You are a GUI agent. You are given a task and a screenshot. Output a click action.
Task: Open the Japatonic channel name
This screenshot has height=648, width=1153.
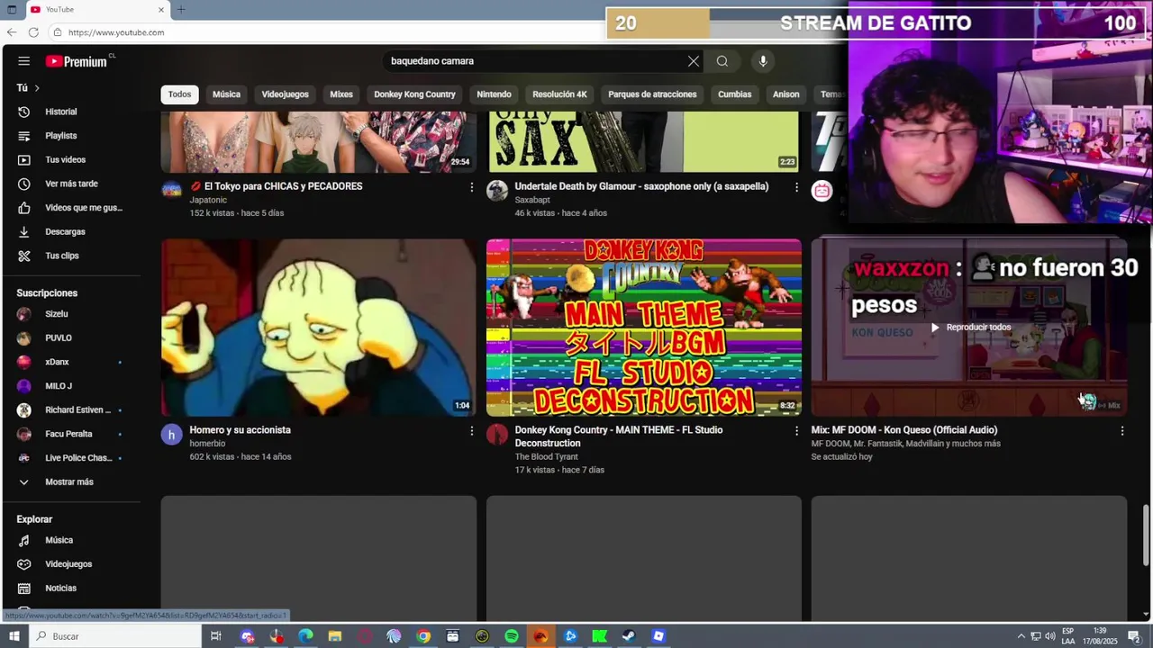click(x=208, y=200)
